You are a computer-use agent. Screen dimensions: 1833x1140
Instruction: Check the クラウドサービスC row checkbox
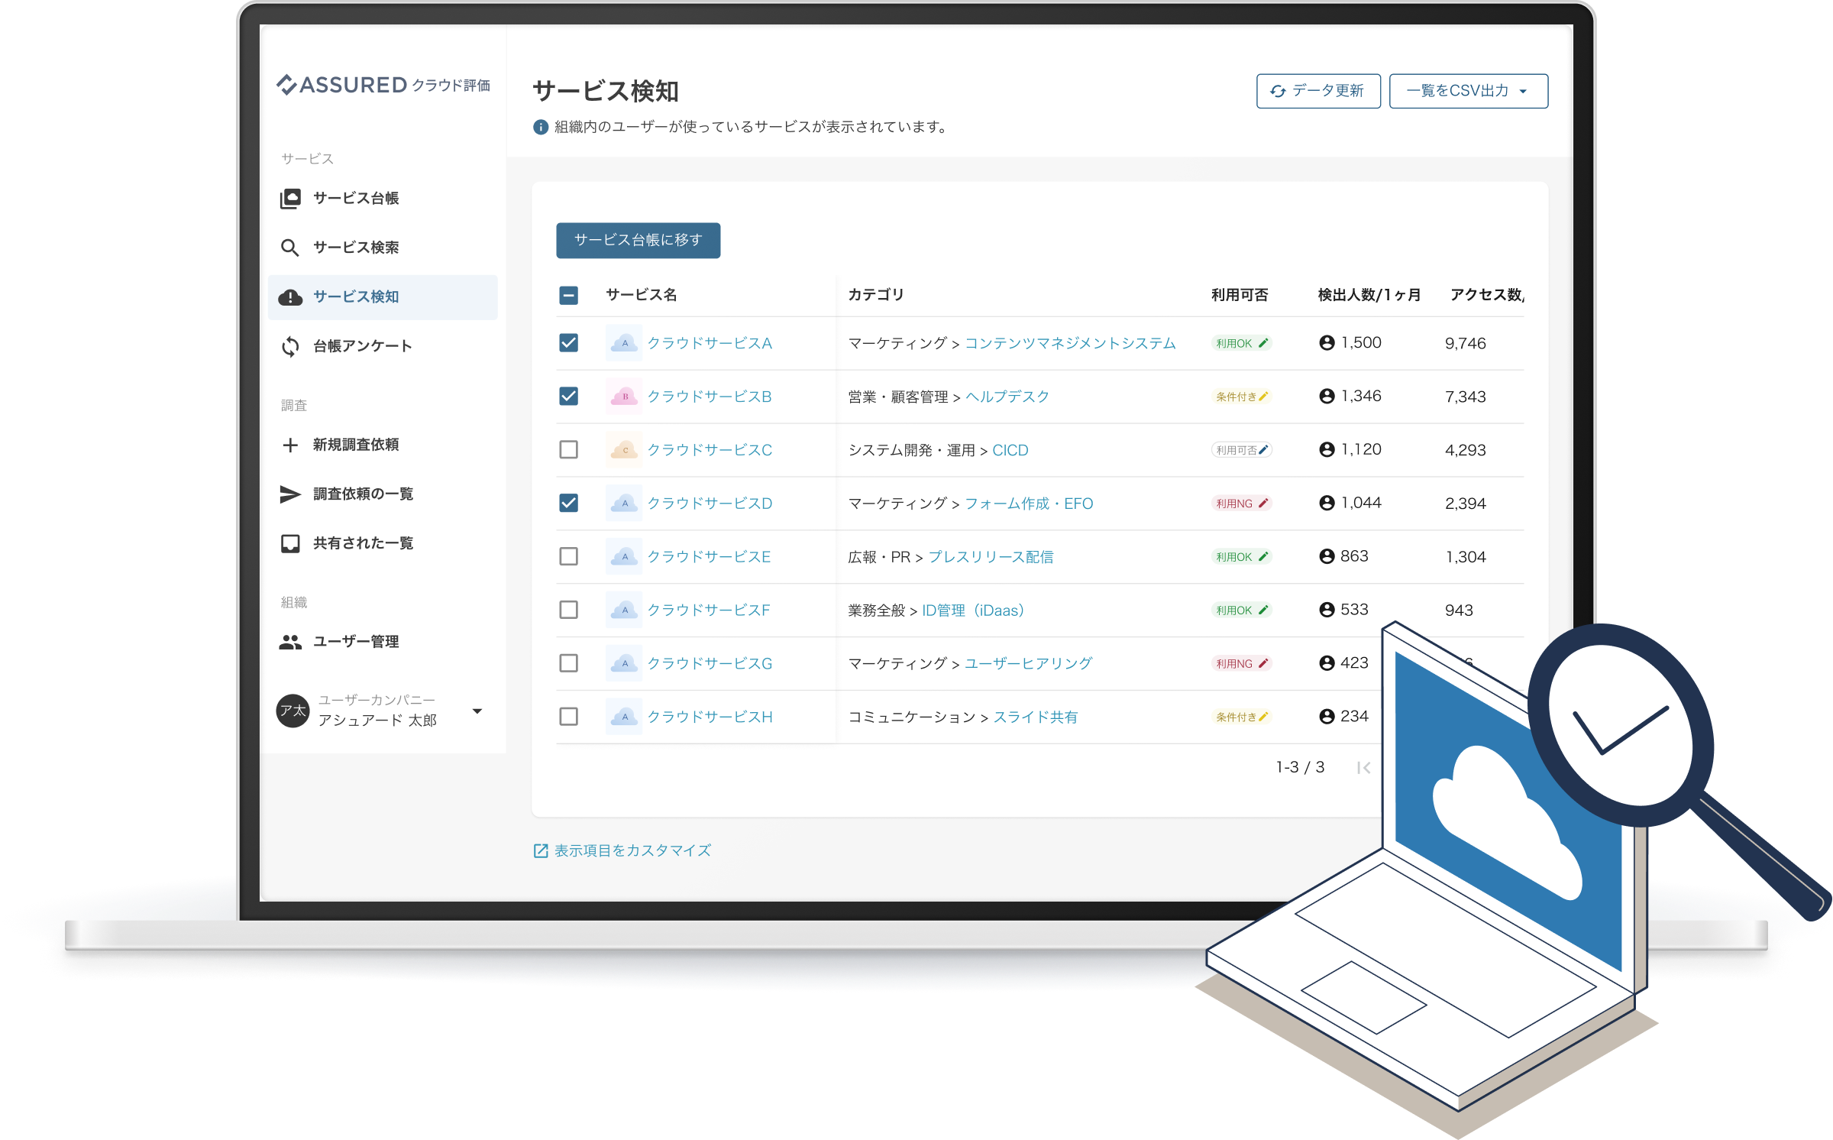click(x=568, y=450)
